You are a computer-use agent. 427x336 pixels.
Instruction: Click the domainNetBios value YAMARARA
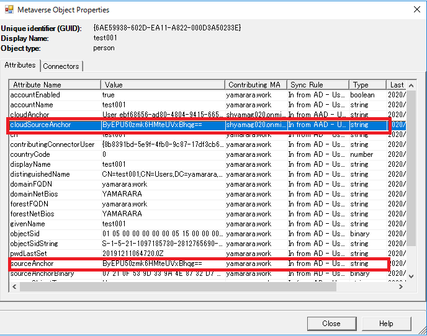coord(122,194)
